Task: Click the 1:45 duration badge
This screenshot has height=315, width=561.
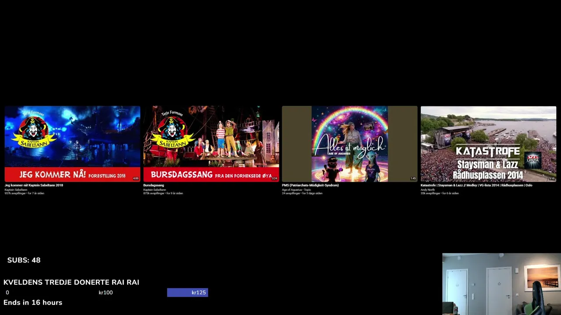Action: click(x=413, y=178)
